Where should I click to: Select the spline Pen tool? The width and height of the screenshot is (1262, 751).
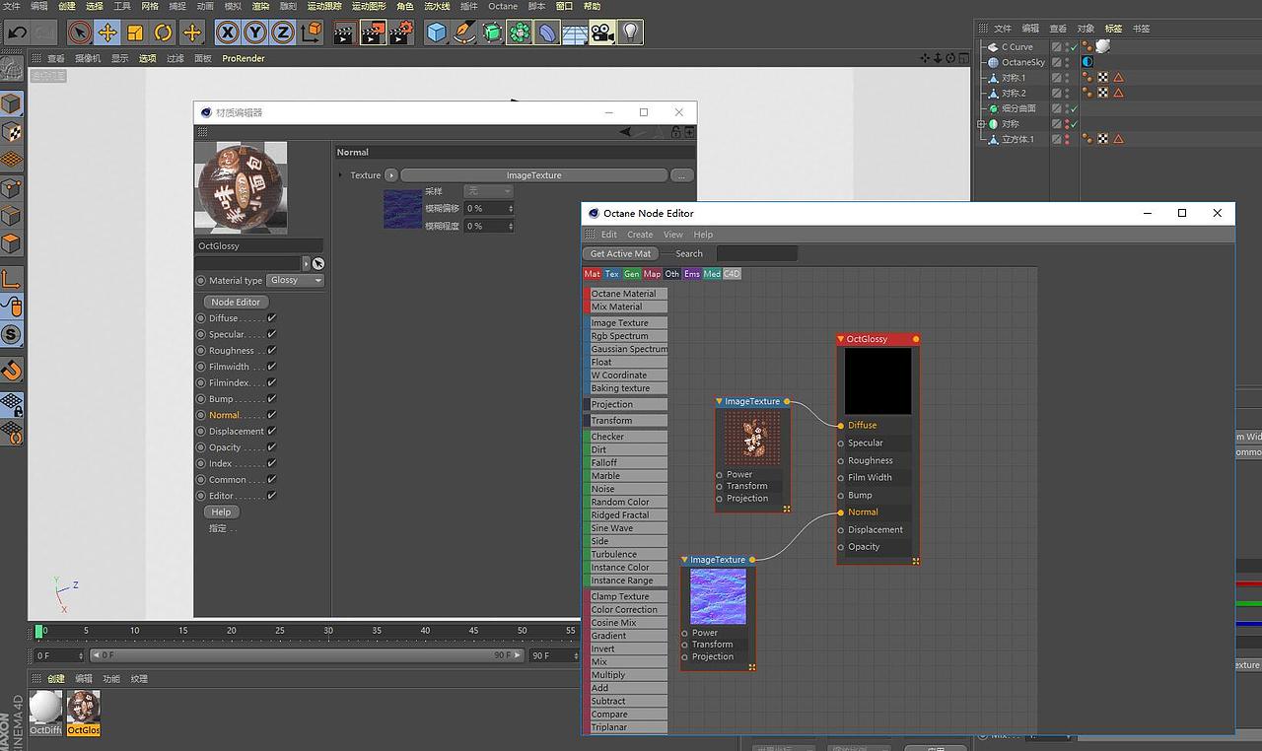click(464, 33)
